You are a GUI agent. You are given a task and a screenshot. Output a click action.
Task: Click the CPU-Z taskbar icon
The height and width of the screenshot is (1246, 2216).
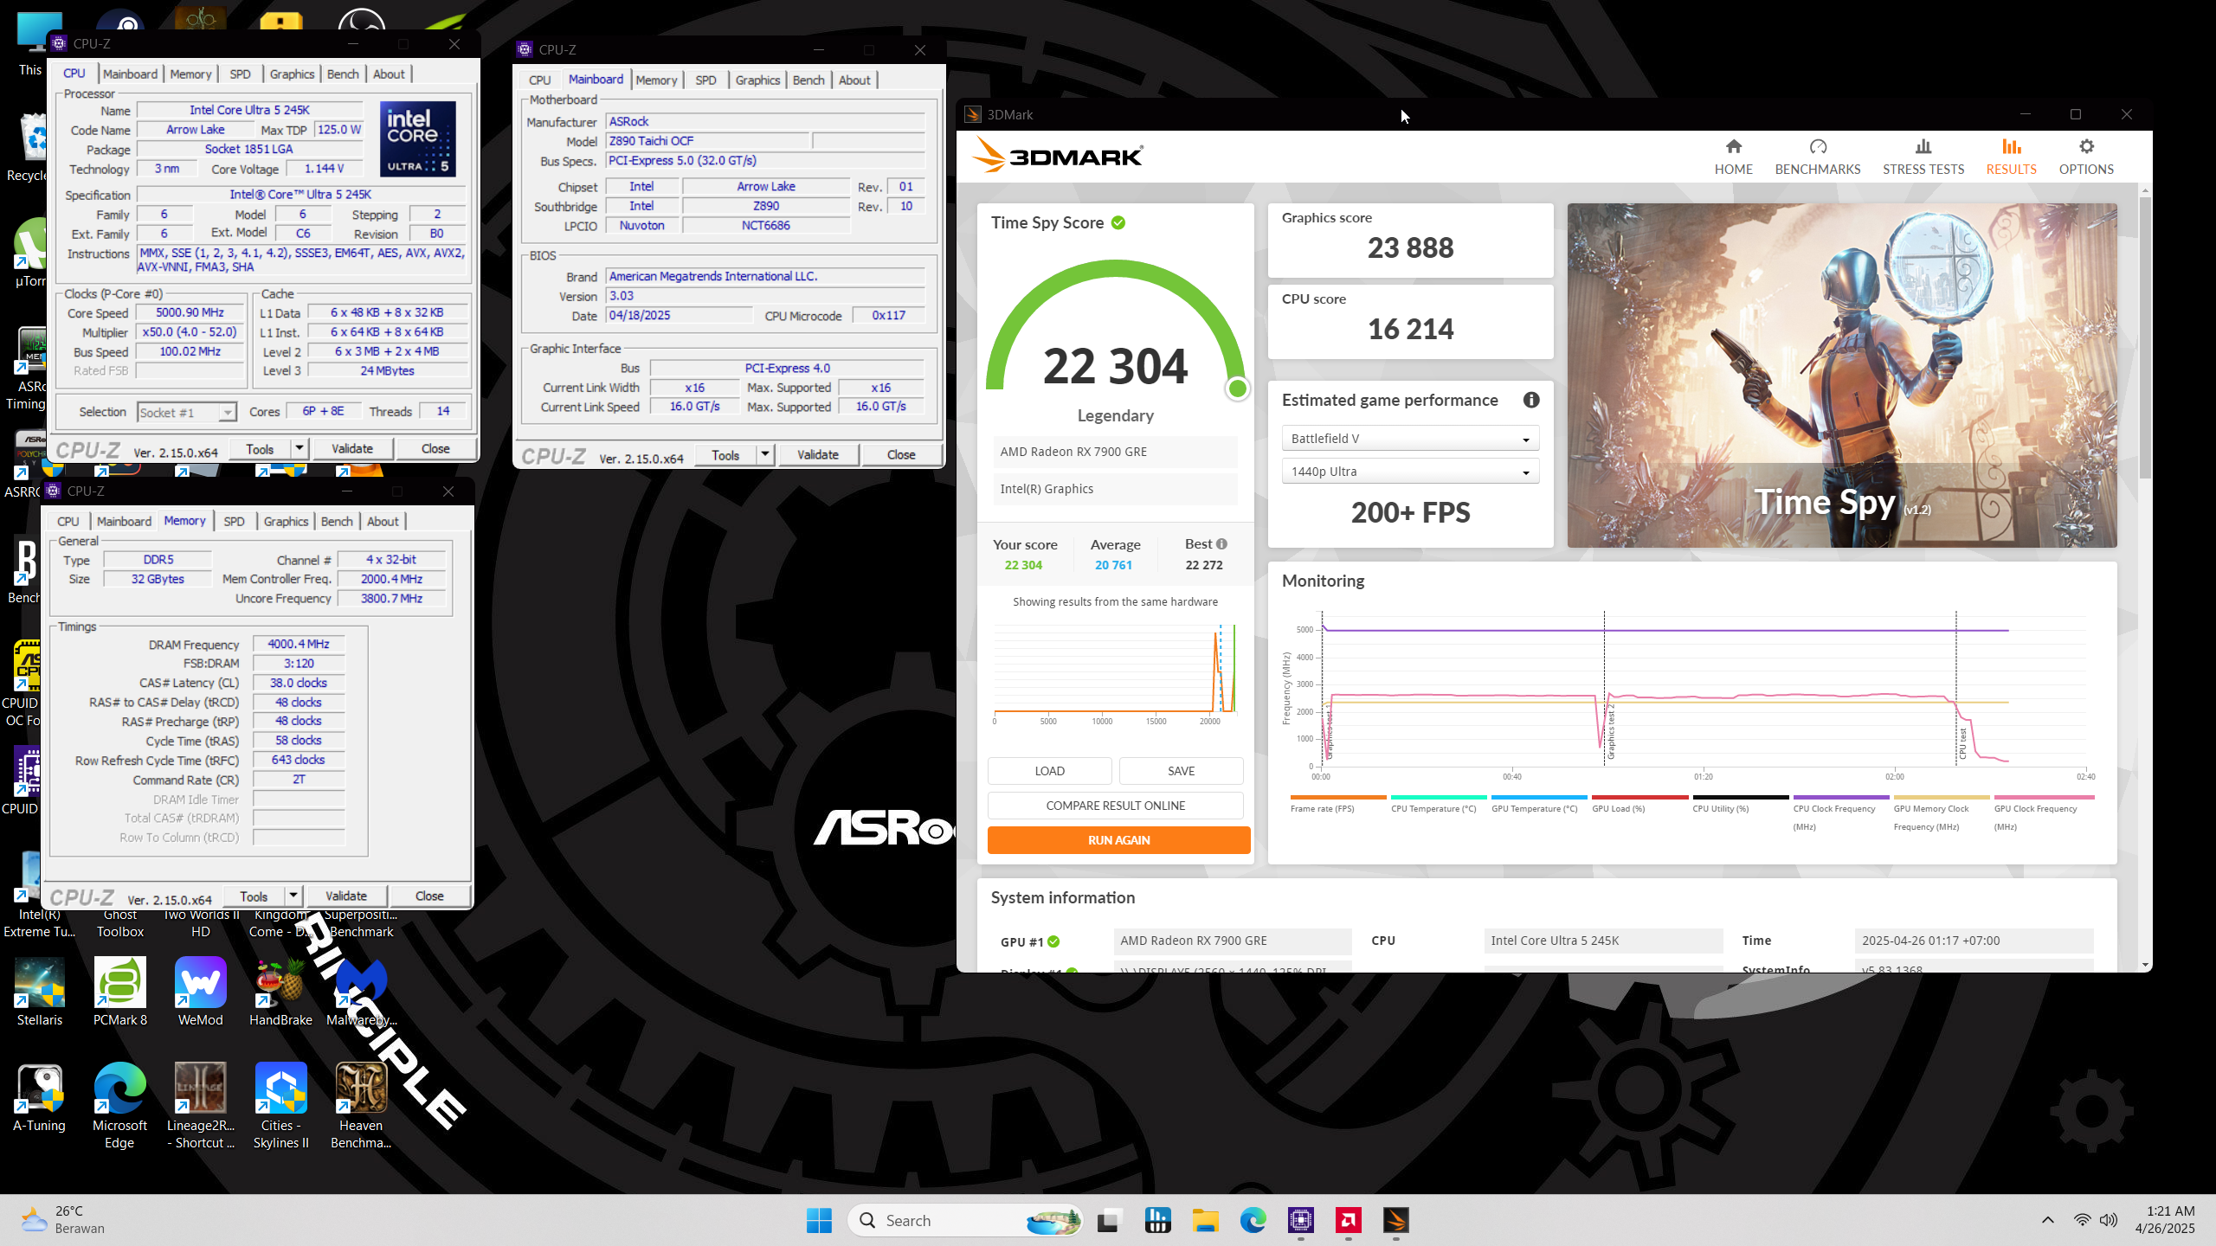pyautogui.click(x=1300, y=1220)
